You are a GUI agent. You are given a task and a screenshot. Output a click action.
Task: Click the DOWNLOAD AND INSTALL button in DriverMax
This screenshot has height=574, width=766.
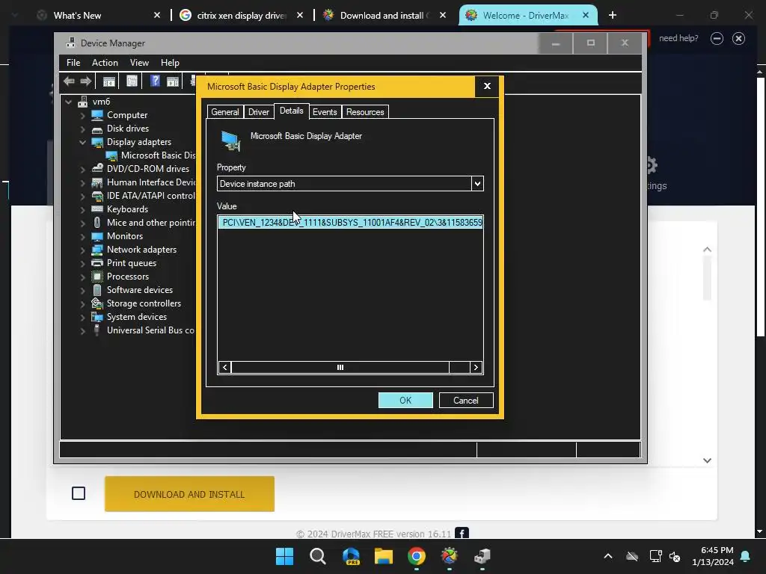pyautogui.click(x=189, y=494)
